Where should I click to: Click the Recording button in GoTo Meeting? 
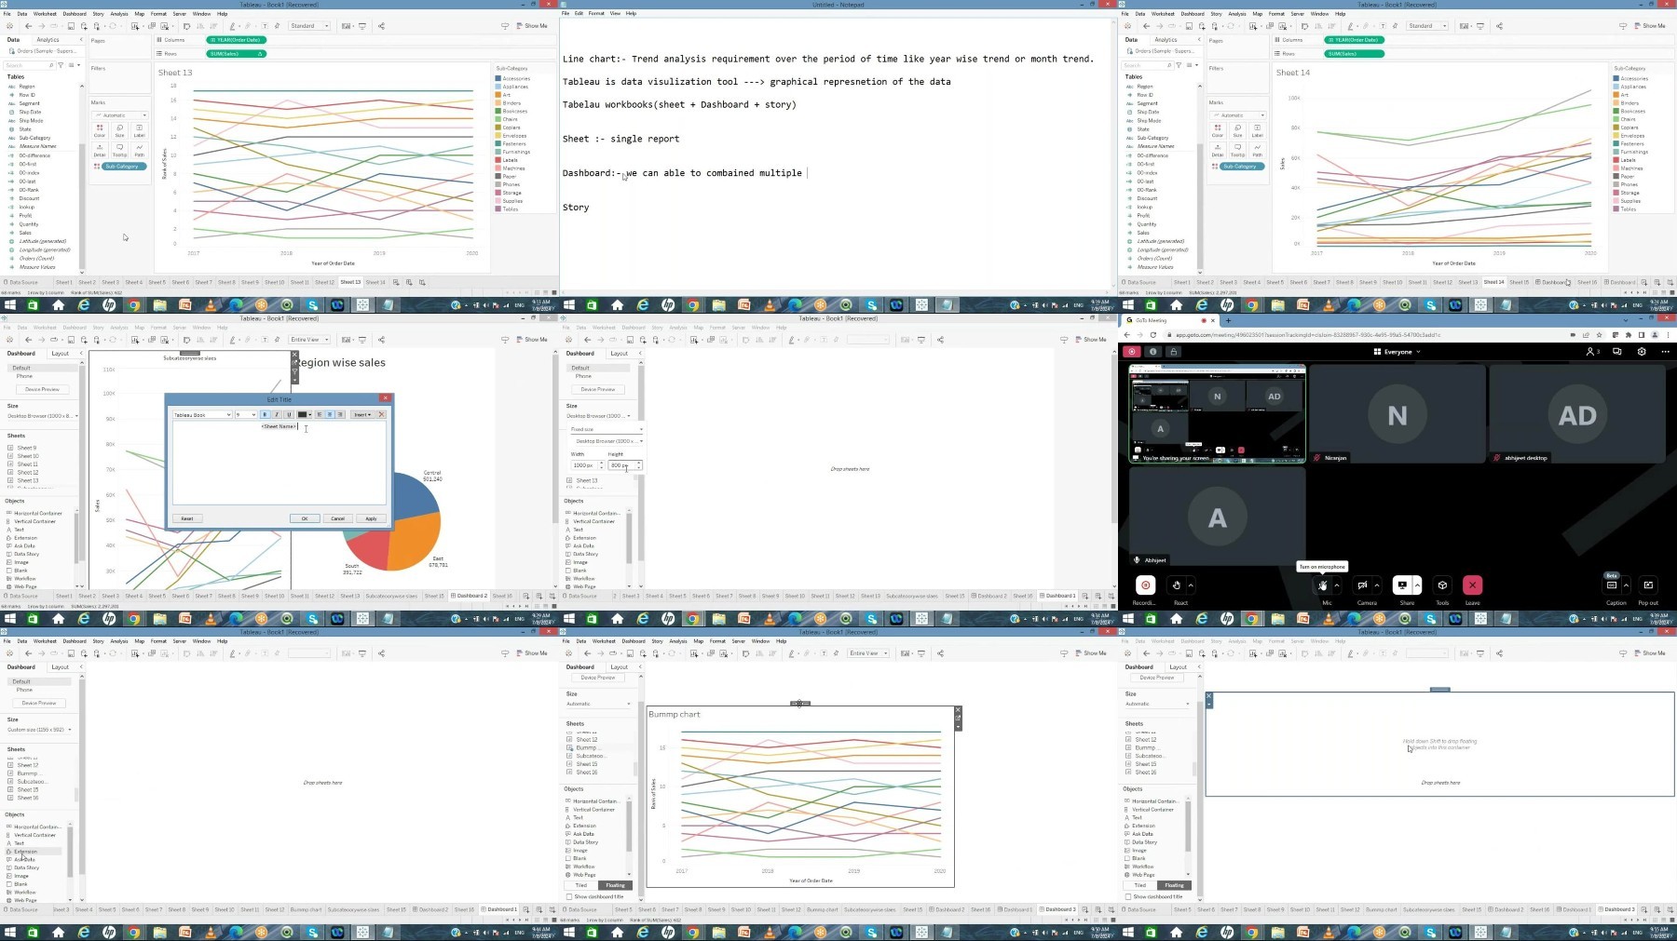click(1145, 585)
